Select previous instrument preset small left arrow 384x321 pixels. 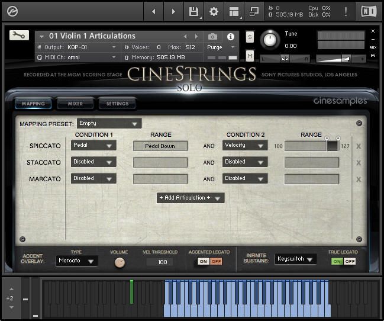[x=185, y=37]
